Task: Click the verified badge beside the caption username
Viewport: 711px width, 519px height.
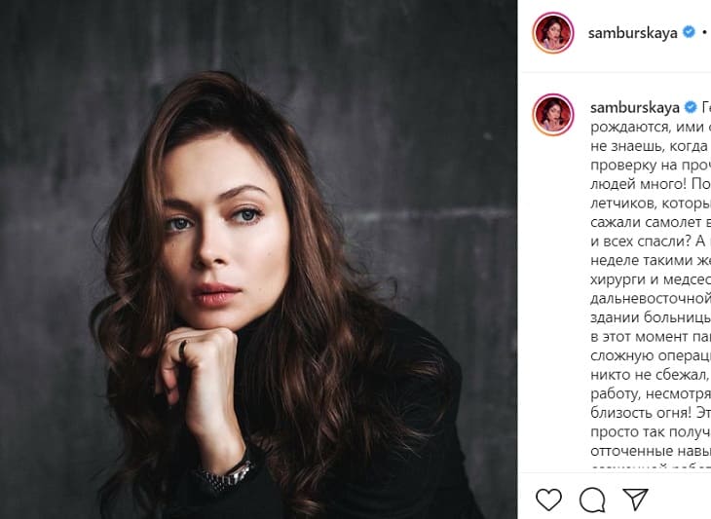Action: [x=689, y=106]
